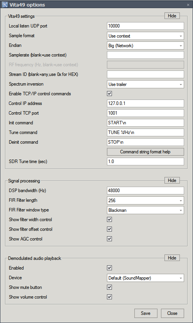
Task: Click the 'Vita49 options' title text
Action: point(27,5)
